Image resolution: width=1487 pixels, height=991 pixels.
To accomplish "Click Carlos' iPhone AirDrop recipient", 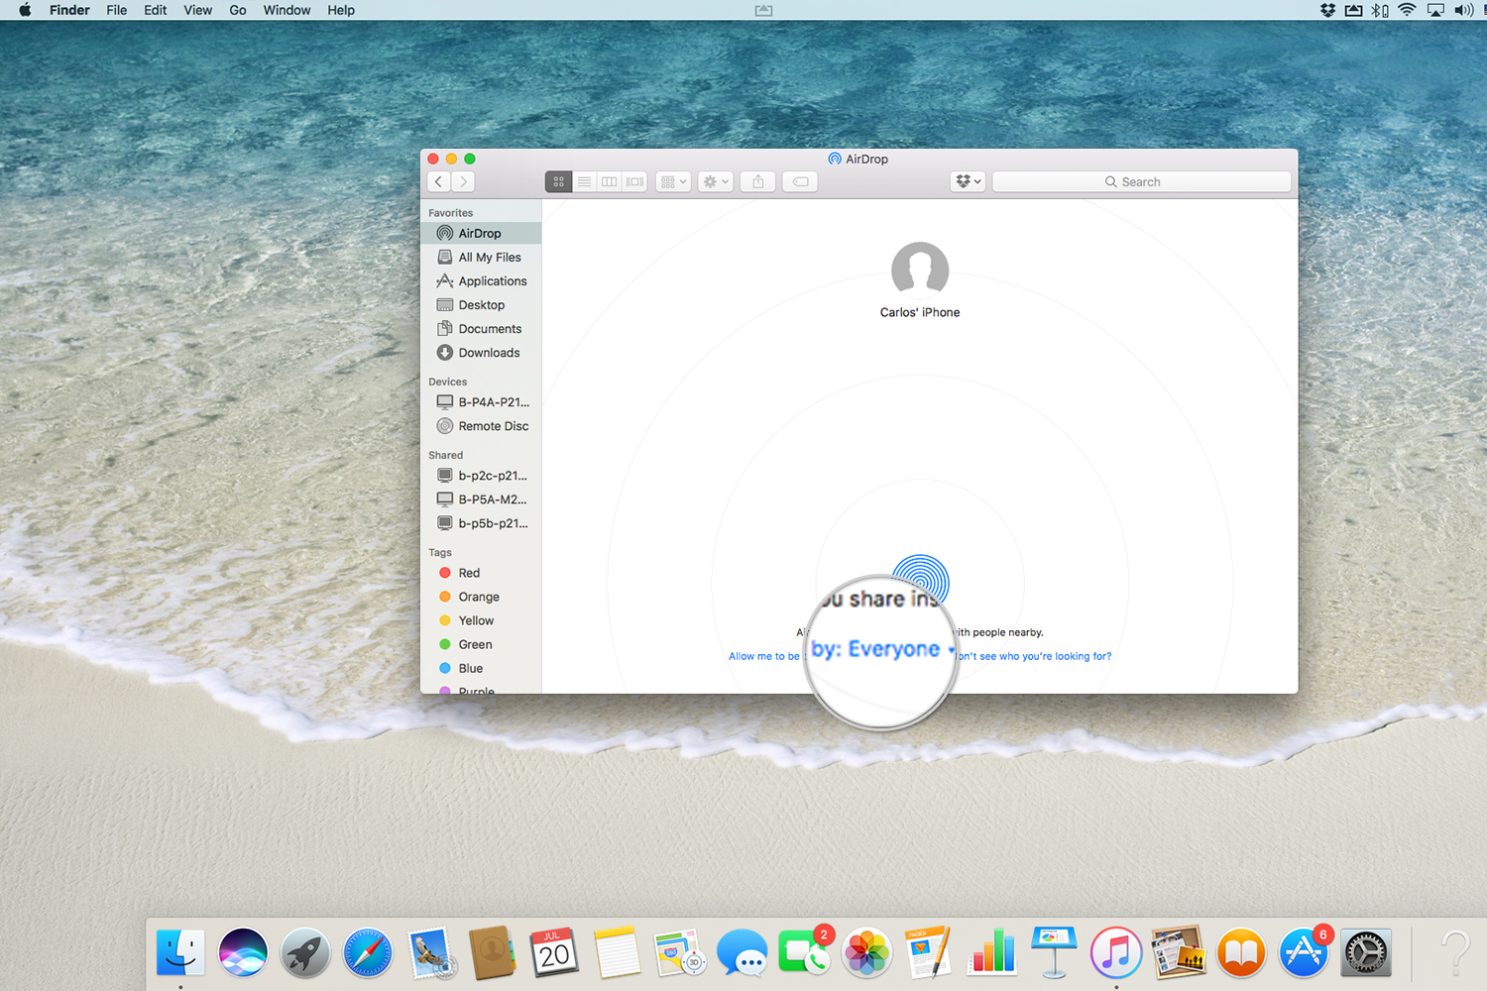I will pos(920,280).
